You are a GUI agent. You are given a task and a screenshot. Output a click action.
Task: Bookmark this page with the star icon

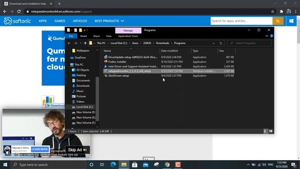273,11
